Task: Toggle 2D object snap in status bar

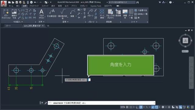Action: 157,107
